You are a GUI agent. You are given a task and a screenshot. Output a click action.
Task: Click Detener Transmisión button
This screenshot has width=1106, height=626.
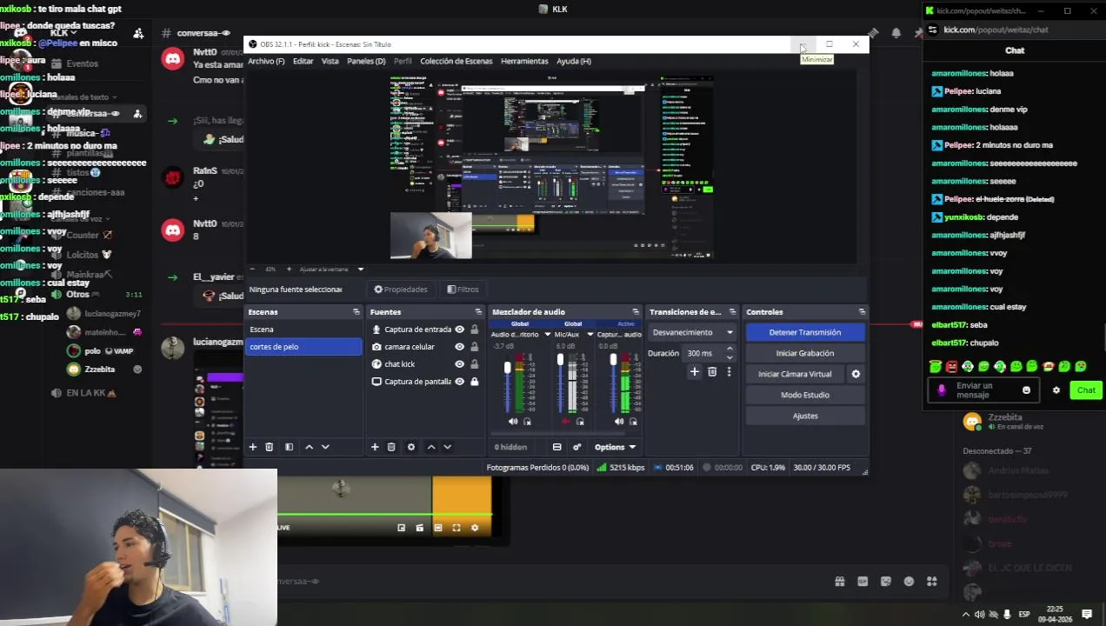pyautogui.click(x=805, y=332)
